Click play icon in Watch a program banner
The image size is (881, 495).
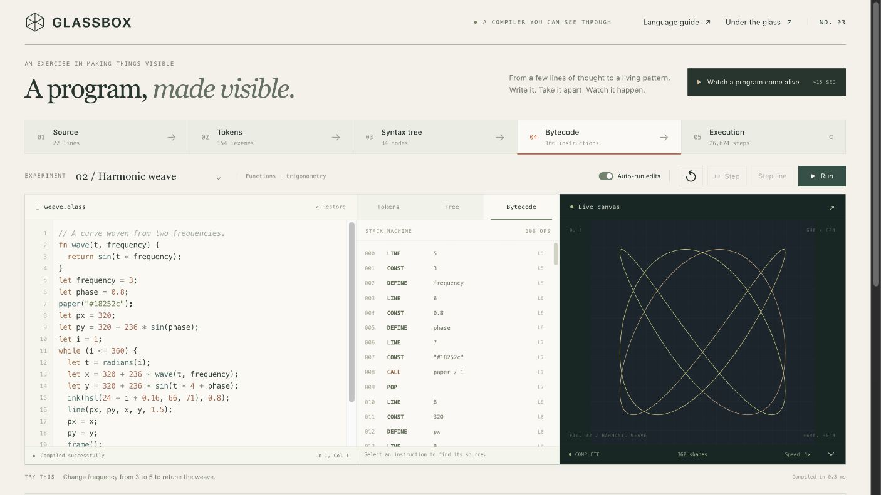pos(699,82)
